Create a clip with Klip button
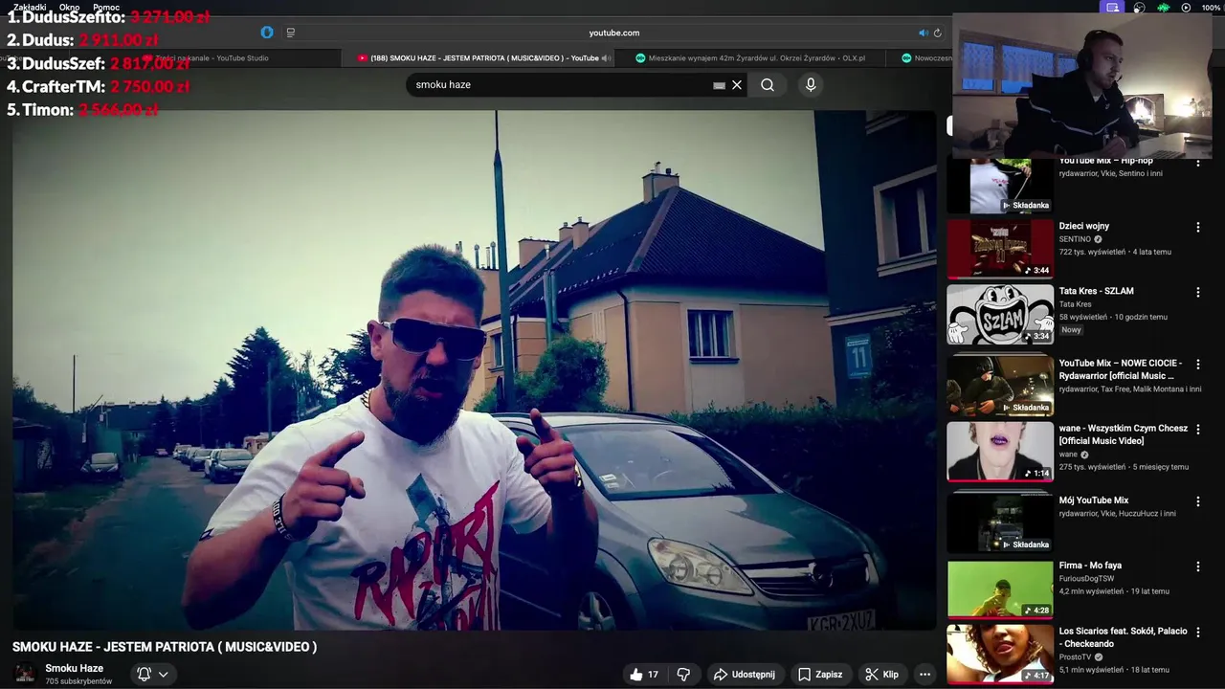Viewport: 1225px width, 689px height. click(x=881, y=675)
